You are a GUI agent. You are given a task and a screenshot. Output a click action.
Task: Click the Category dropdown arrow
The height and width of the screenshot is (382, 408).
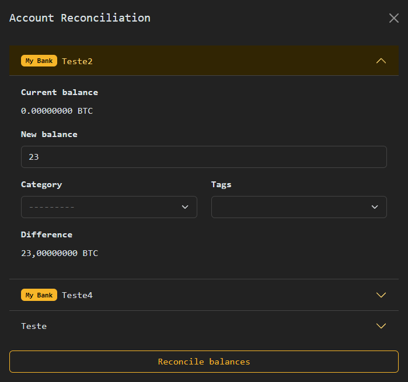tap(185, 207)
